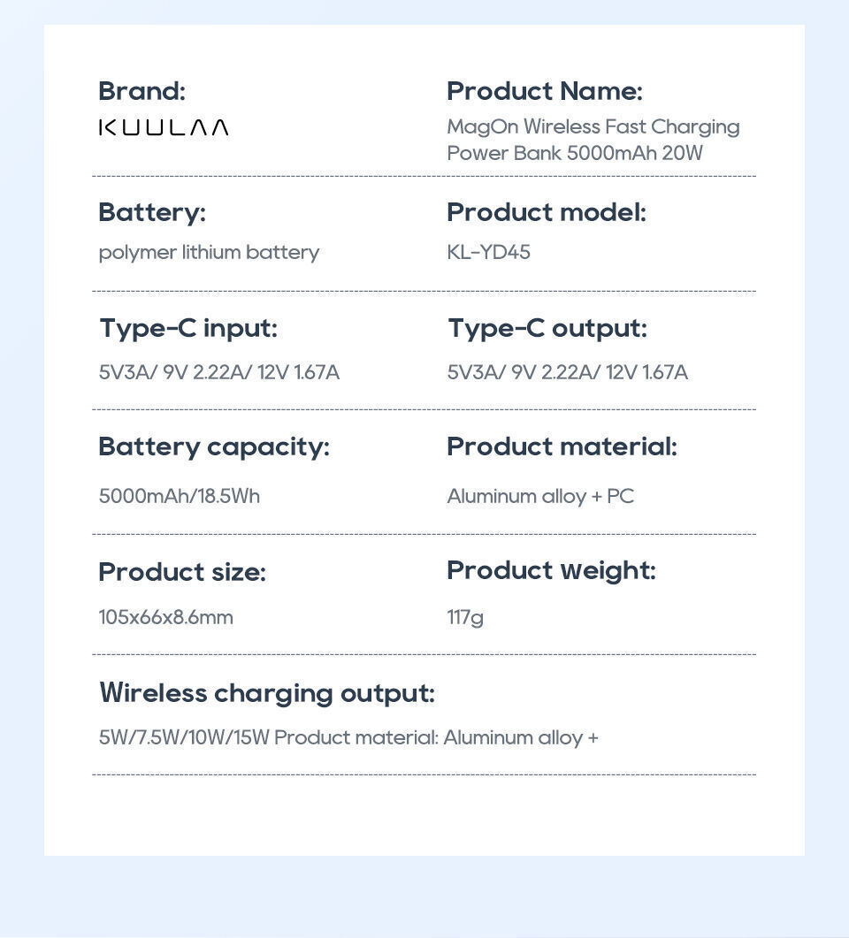The width and height of the screenshot is (849, 938).
Task: Click the polymer lithium battery text
Action: 209,253
